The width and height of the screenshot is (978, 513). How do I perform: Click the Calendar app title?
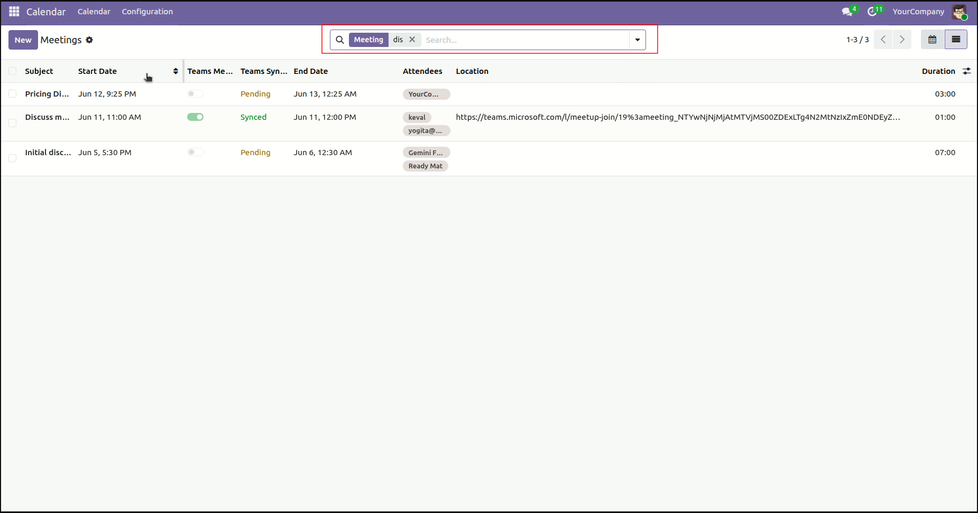(46, 12)
